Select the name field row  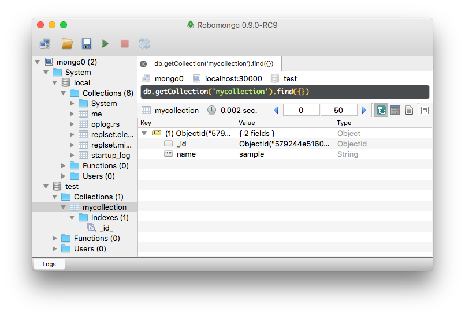tap(285, 154)
